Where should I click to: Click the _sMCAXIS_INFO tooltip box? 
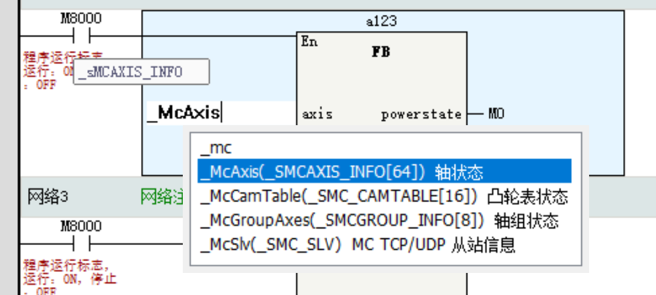pyautogui.click(x=140, y=73)
